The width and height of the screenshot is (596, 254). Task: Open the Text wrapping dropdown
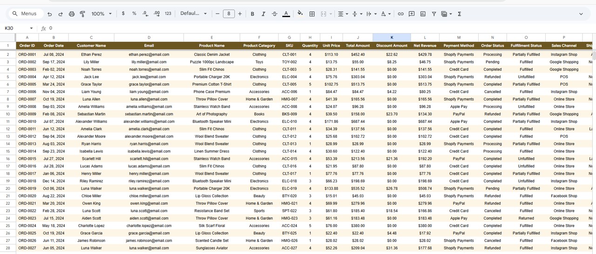click(x=371, y=14)
